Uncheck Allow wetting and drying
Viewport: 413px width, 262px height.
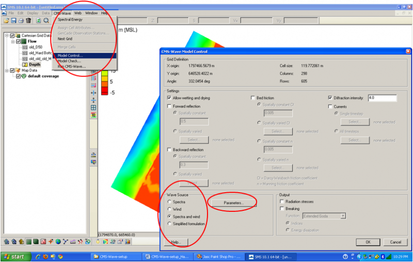[169, 98]
